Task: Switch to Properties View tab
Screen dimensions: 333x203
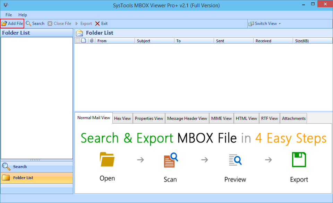Action: point(149,118)
